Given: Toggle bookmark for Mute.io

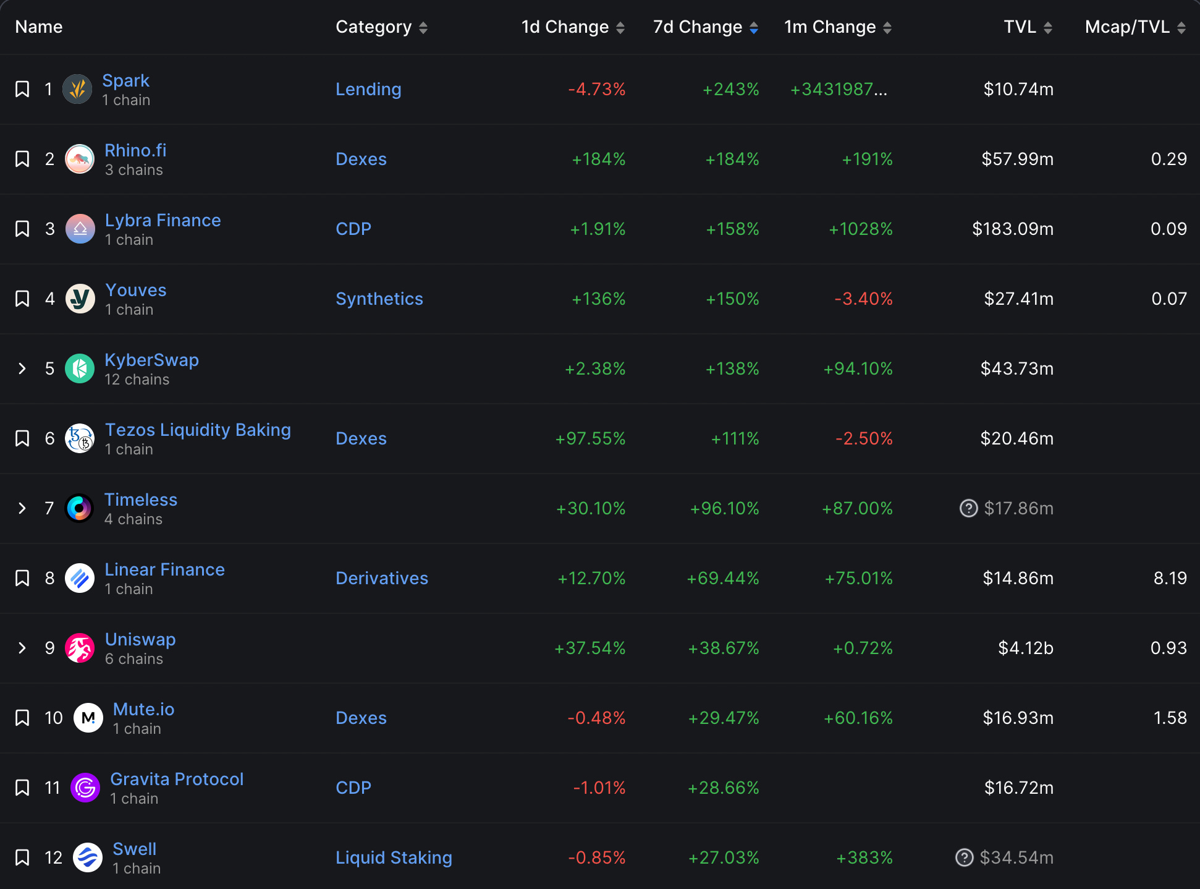Looking at the screenshot, I should click(22, 718).
